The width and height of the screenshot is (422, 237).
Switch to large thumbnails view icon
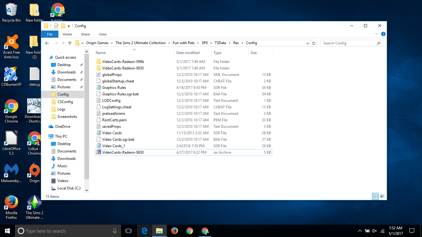[x=382, y=196]
